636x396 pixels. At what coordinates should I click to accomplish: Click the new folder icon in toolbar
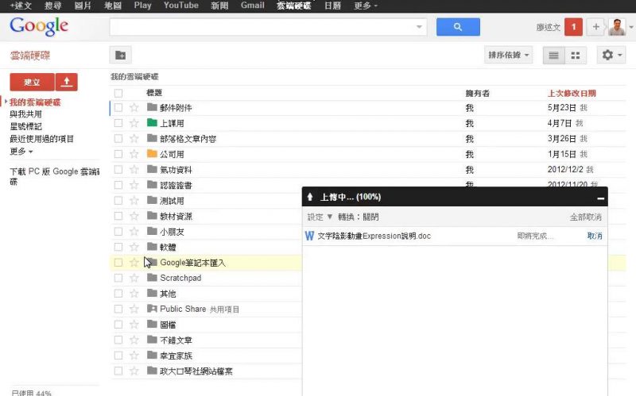tap(120, 56)
